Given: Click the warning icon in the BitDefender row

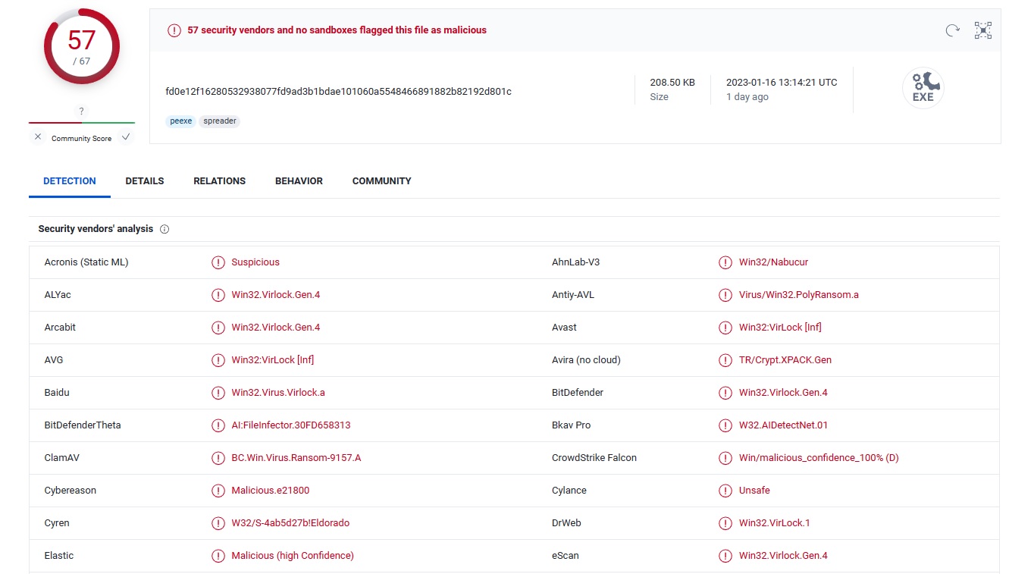Looking at the screenshot, I should [x=725, y=393].
